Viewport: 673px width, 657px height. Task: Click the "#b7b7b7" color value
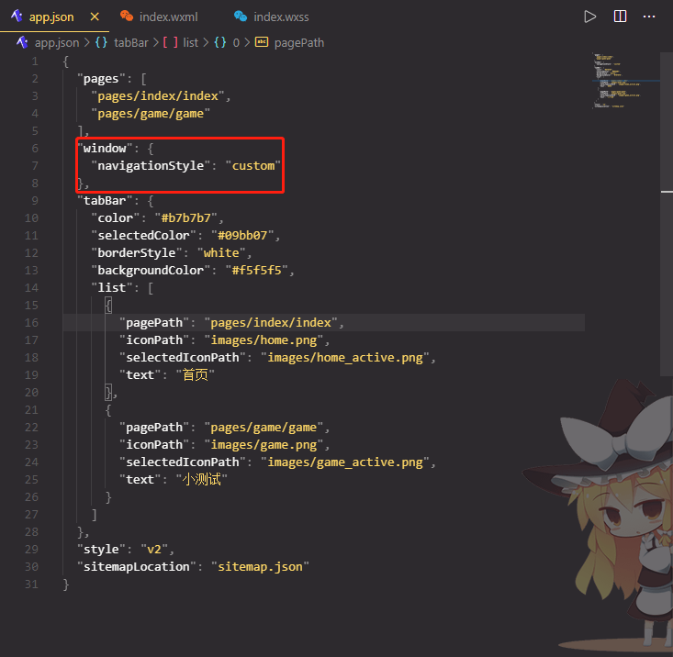point(185,218)
